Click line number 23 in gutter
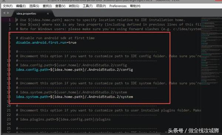Screen dimensions: 222x135 [x=9, y=119]
